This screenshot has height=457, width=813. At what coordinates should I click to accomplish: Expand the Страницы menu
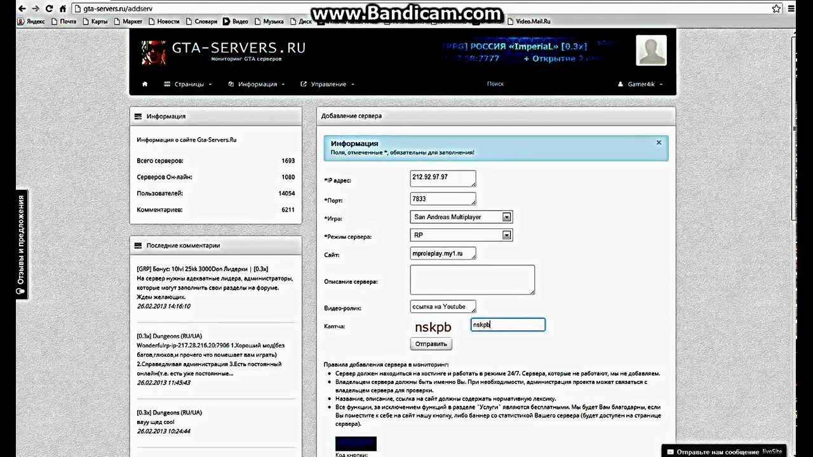(x=187, y=84)
